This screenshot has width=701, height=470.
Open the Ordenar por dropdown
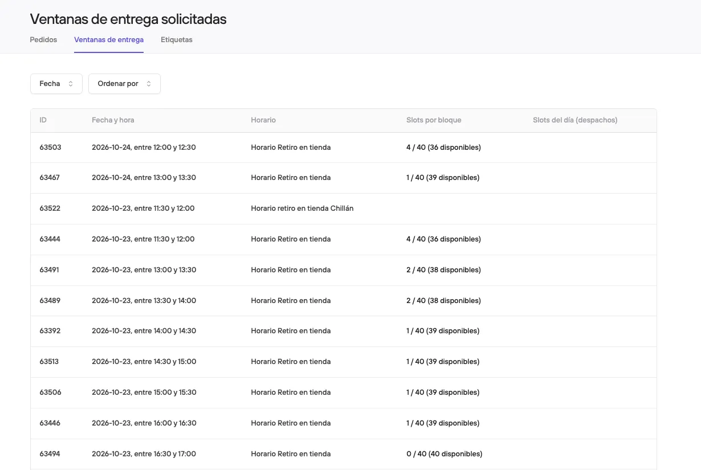tap(124, 84)
